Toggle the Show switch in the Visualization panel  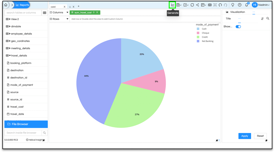click(x=238, y=27)
